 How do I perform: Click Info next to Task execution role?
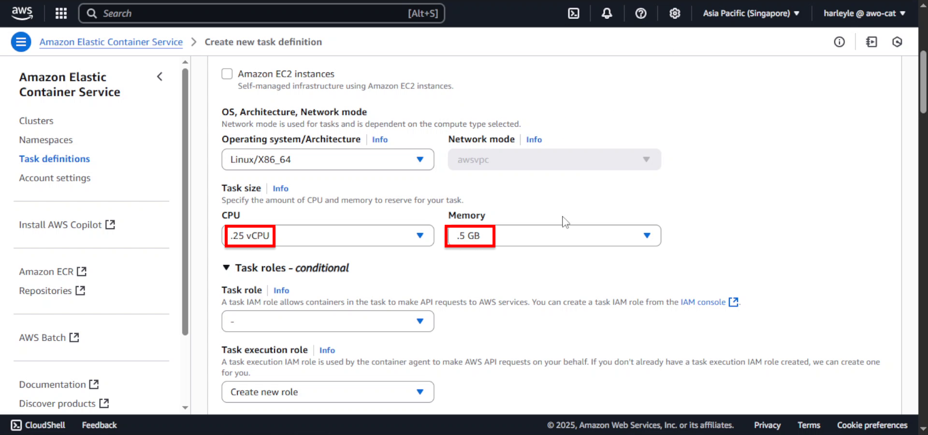327,350
